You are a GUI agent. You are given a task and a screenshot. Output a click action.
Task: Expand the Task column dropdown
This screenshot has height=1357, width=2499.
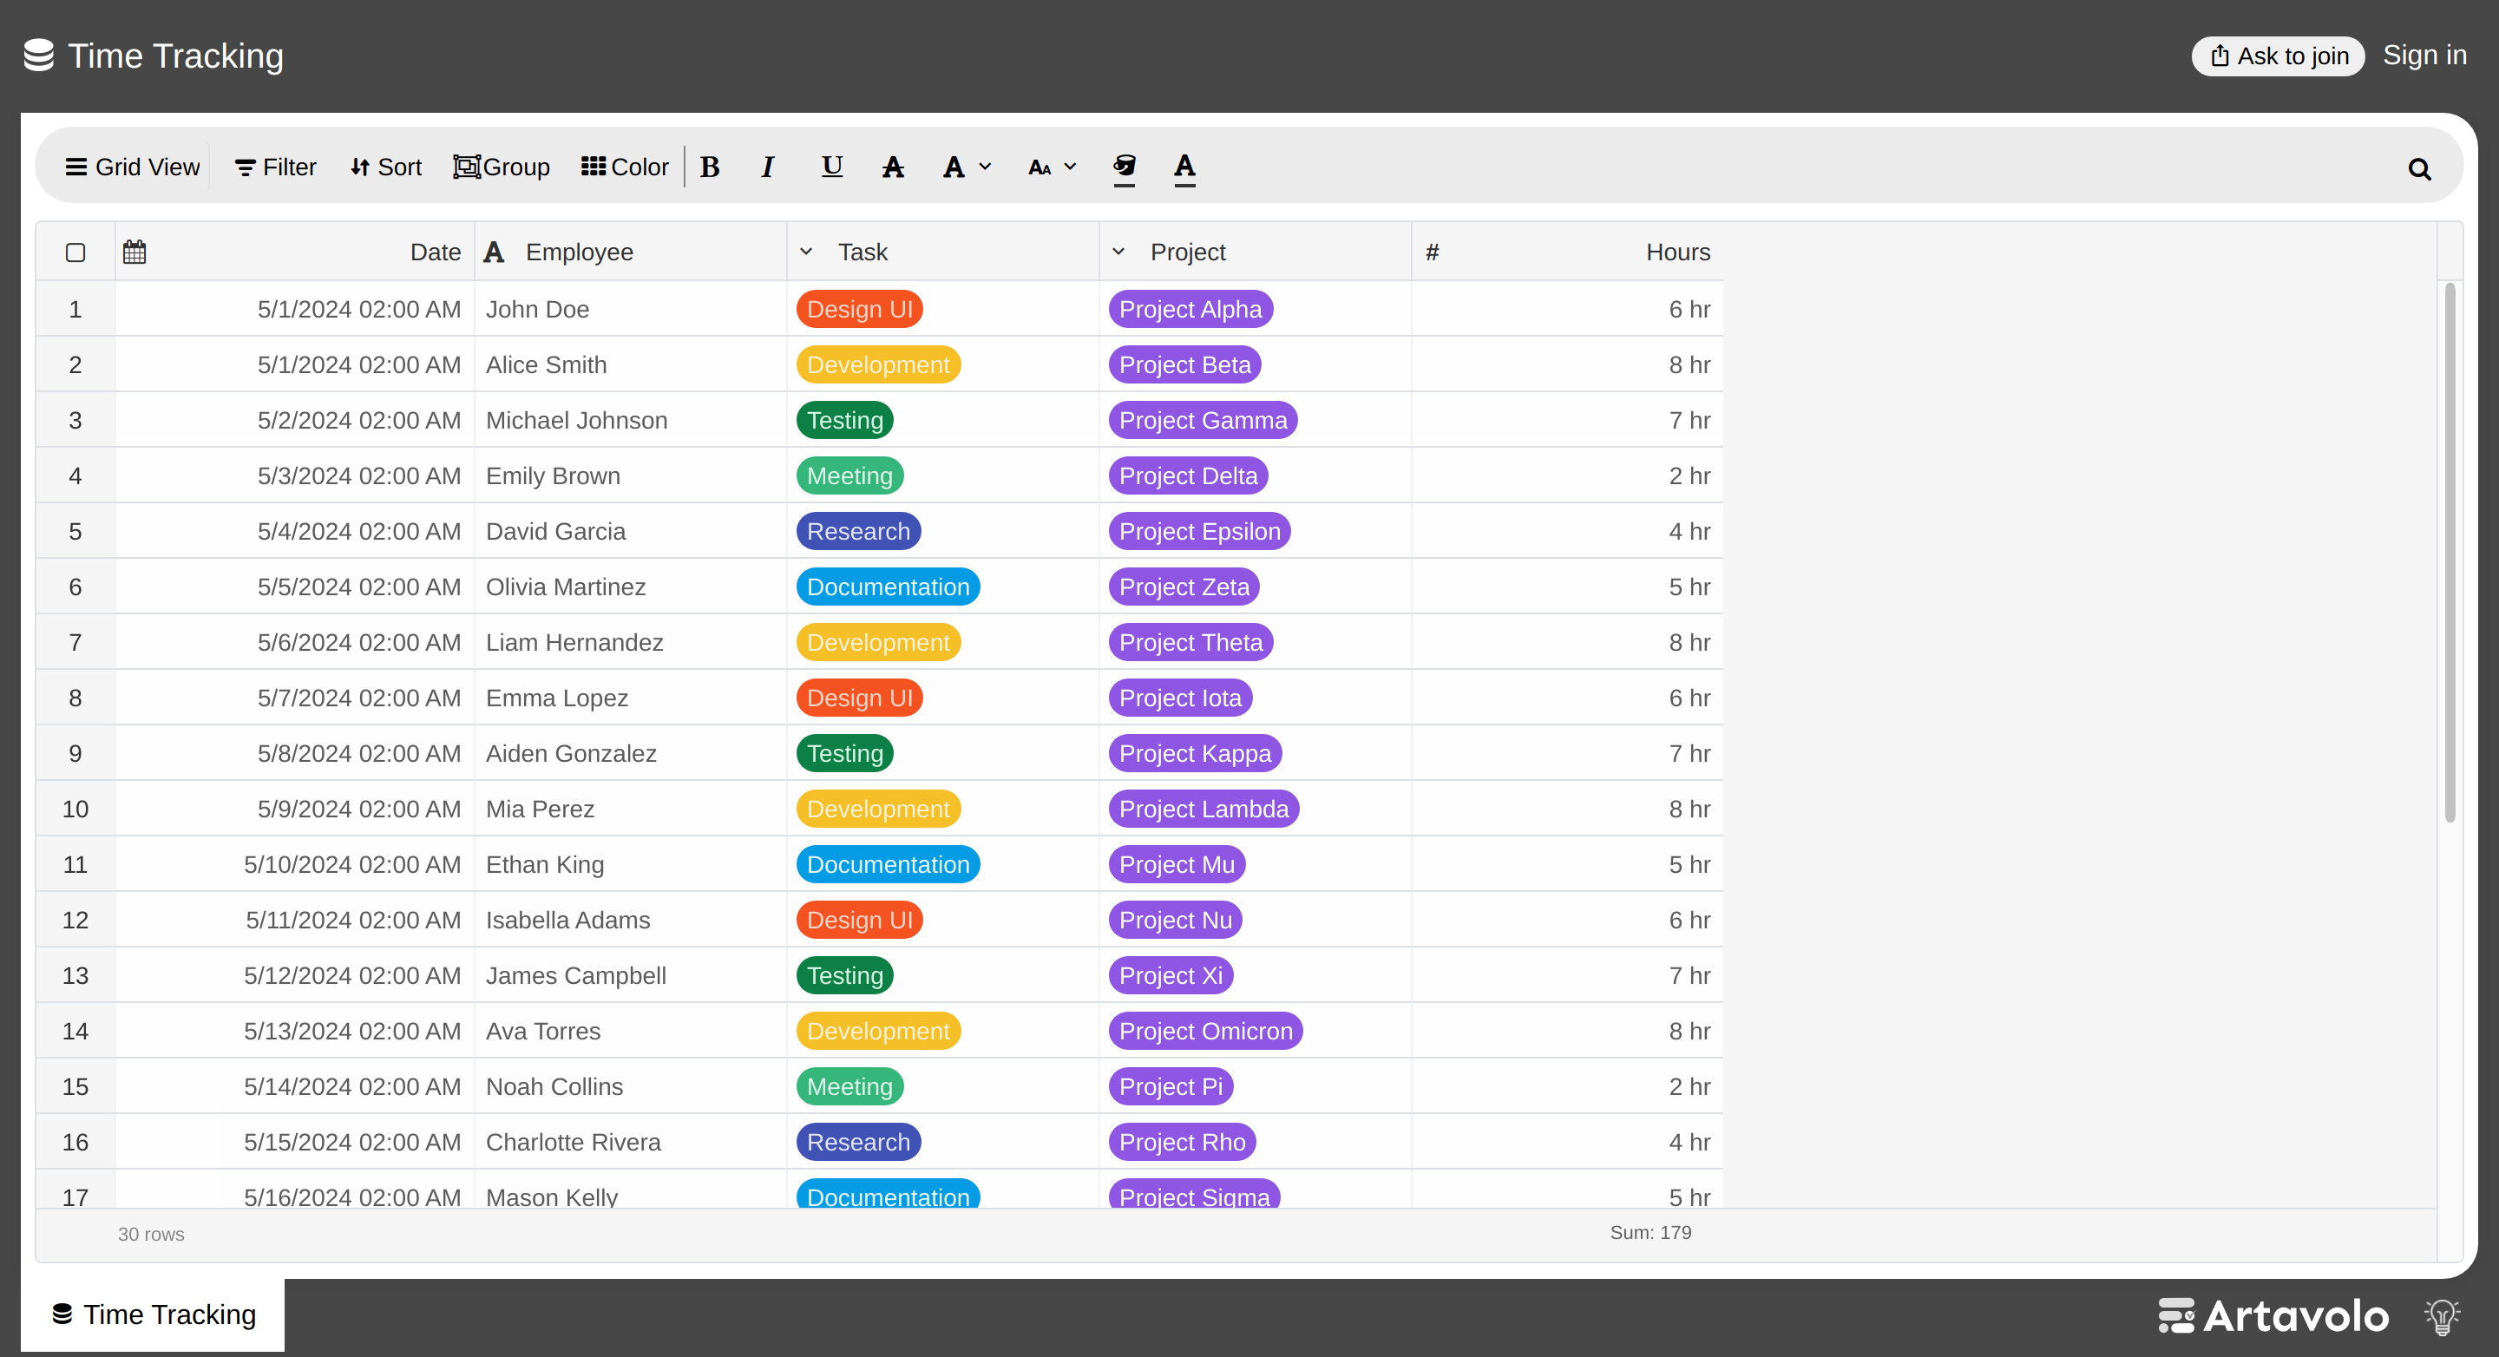coord(806,252)
